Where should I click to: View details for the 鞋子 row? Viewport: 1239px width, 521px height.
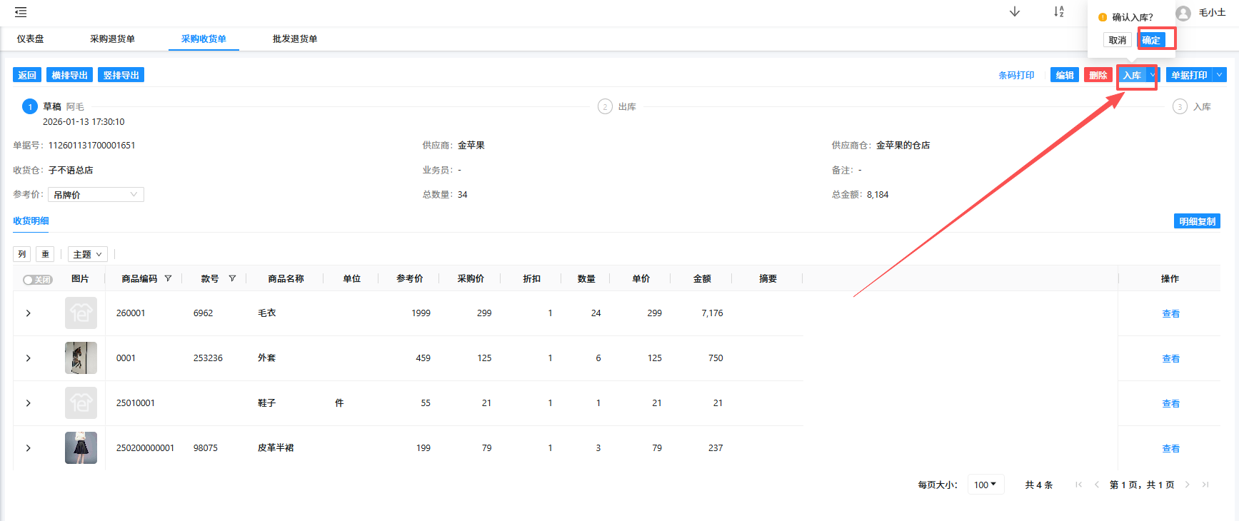(x=1170, y=404)
